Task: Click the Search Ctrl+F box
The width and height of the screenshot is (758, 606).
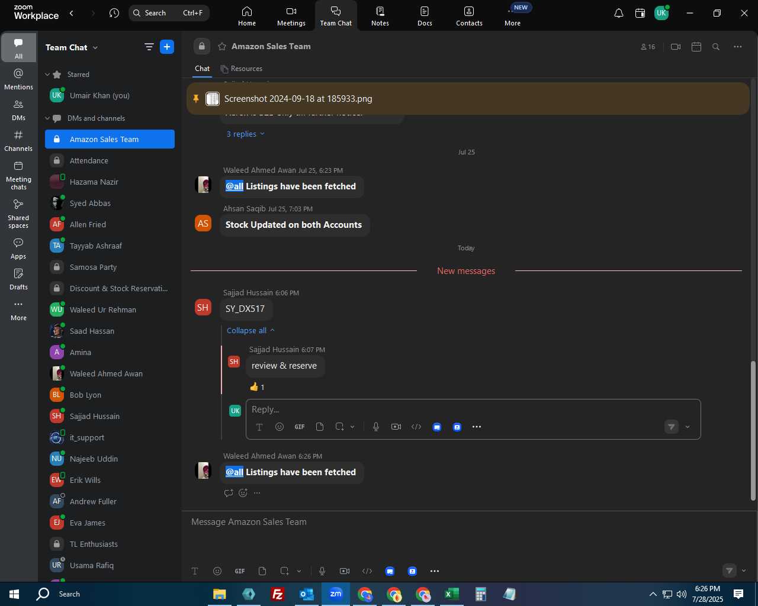Action: [169, 13]
